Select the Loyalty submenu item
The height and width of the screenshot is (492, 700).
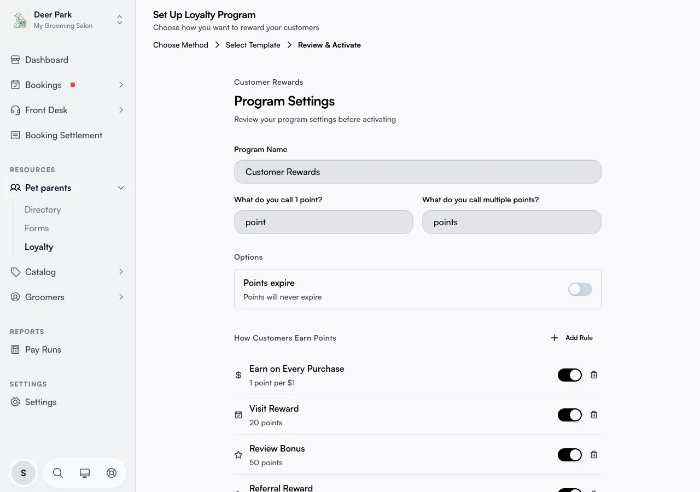(x=39, y=247)
